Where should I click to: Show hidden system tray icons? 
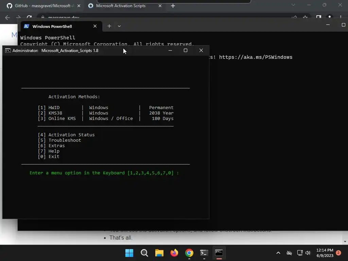(x=278, y=253)
